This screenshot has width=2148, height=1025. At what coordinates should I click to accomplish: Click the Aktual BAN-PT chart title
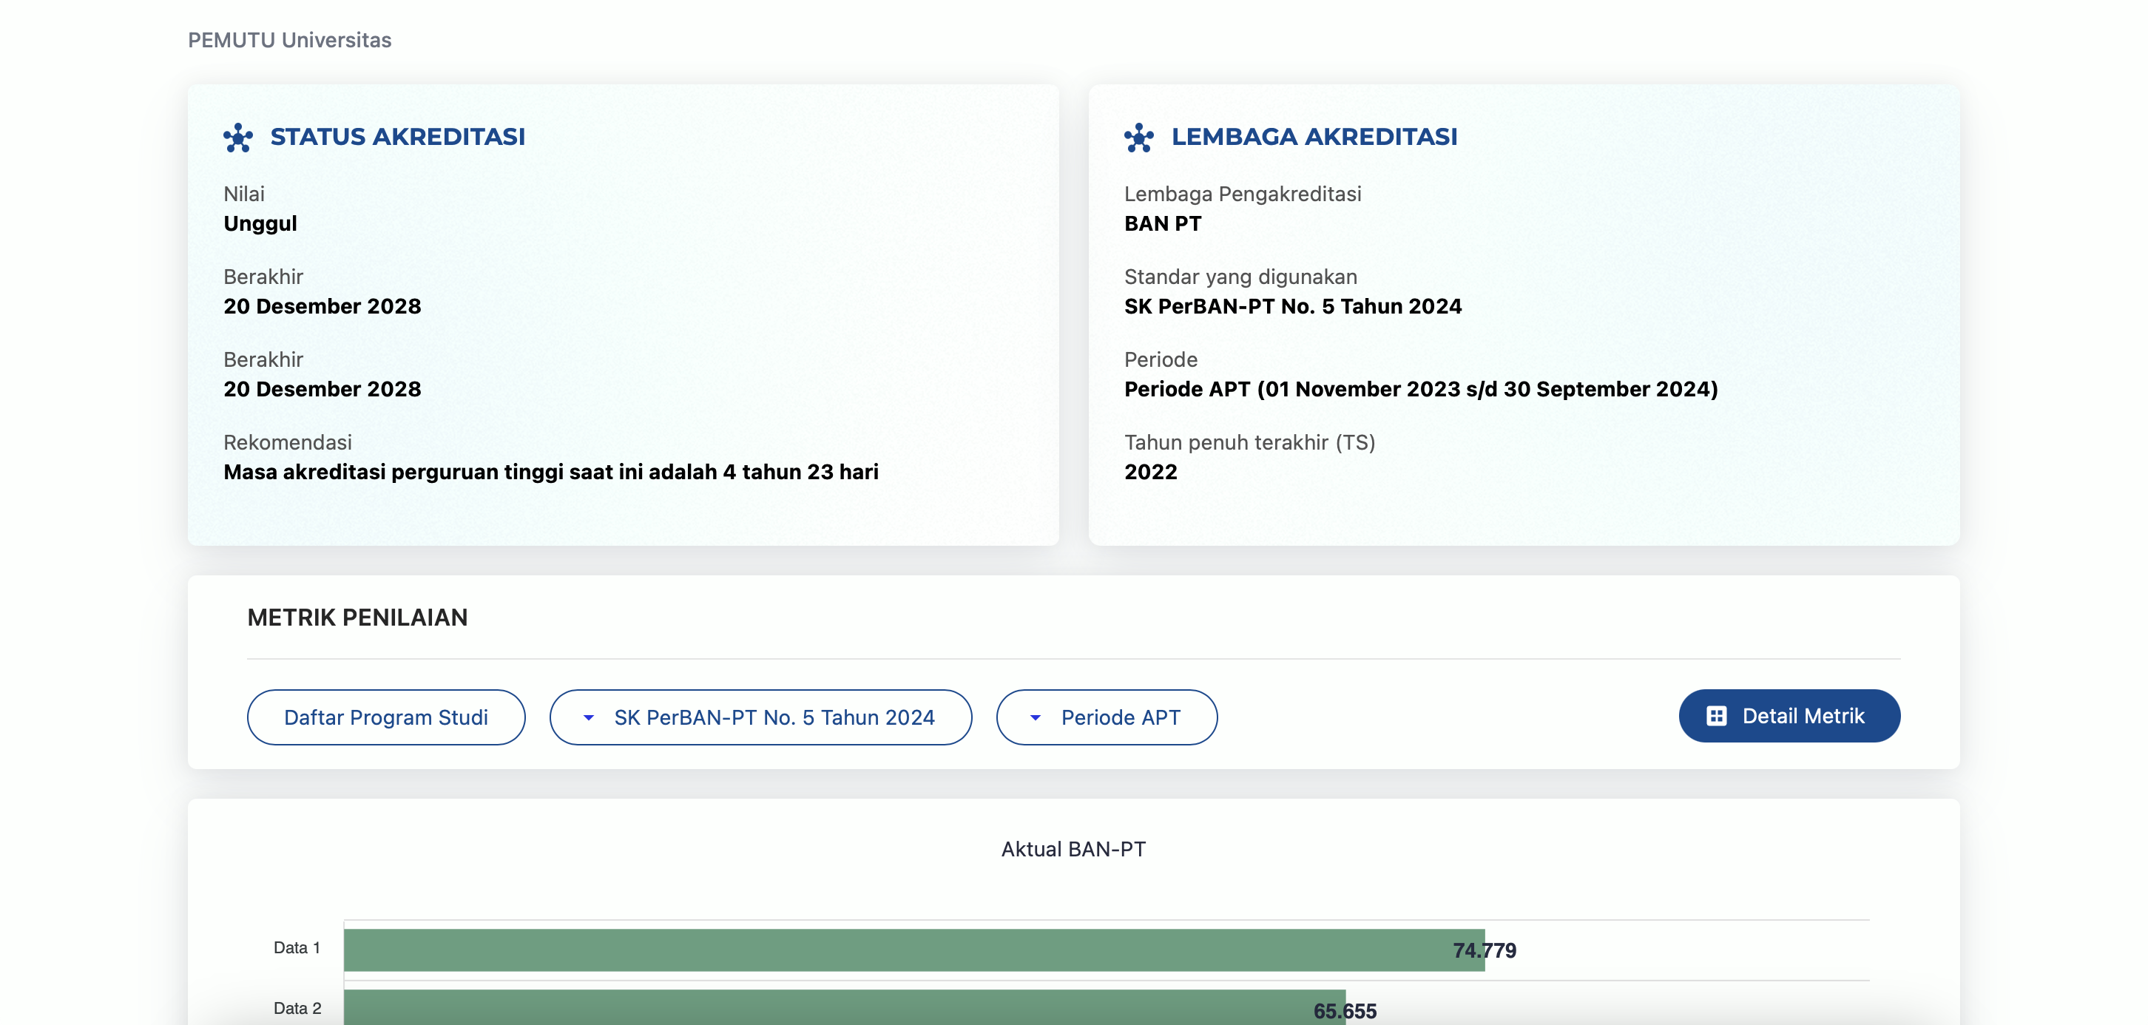pyautogui.click(x=1073, y=849)
